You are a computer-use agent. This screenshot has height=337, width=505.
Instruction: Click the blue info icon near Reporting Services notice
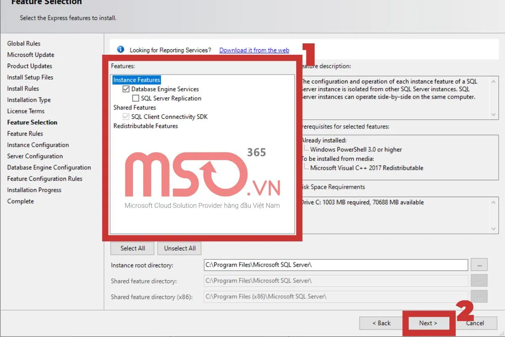click(x=120, y=49)
